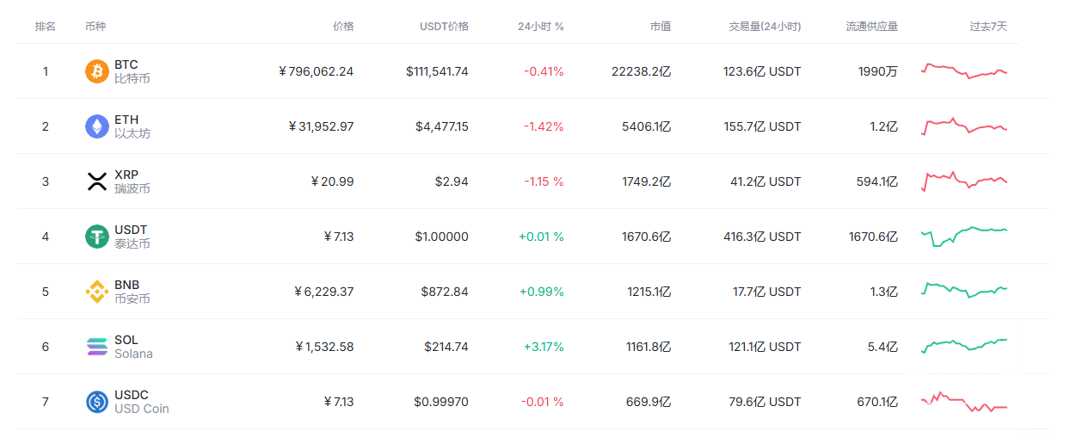Click the Solana striped logo icon
The width and height of the screenshot is (1076, 437).
coord(97,347)
